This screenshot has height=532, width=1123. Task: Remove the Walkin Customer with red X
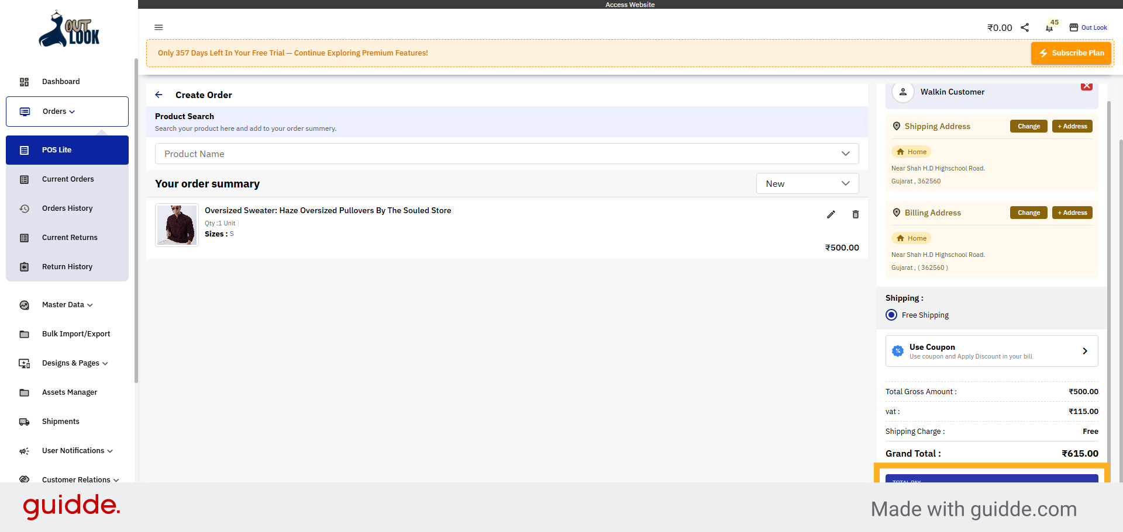coord(1087,86)
